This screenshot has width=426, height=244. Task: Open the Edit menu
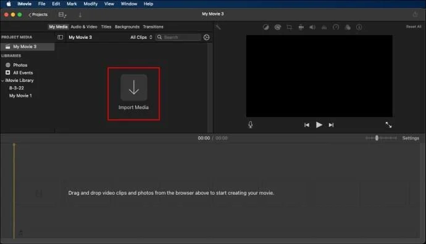click(56, 4)
